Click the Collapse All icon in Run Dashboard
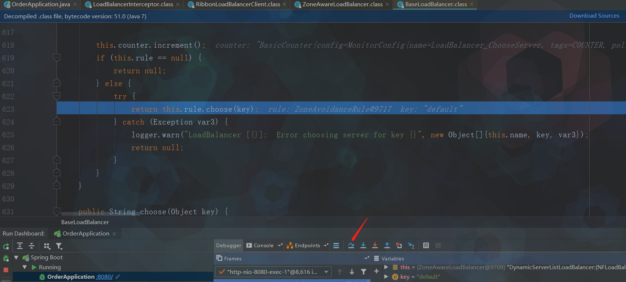Image resolution: width=626 pixels, height=282 pixels. pos(32,246)
